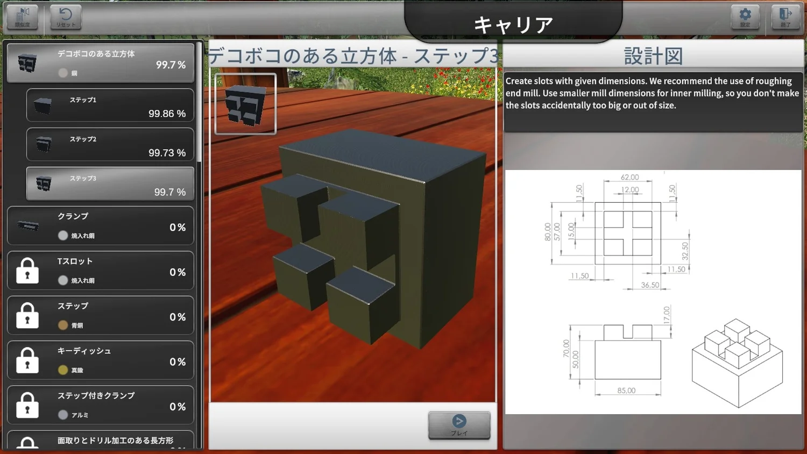The width and height of the screenshot is (807, 454).
Task: Click the クランプ part model icon
Action: click(x=28, y=226)
